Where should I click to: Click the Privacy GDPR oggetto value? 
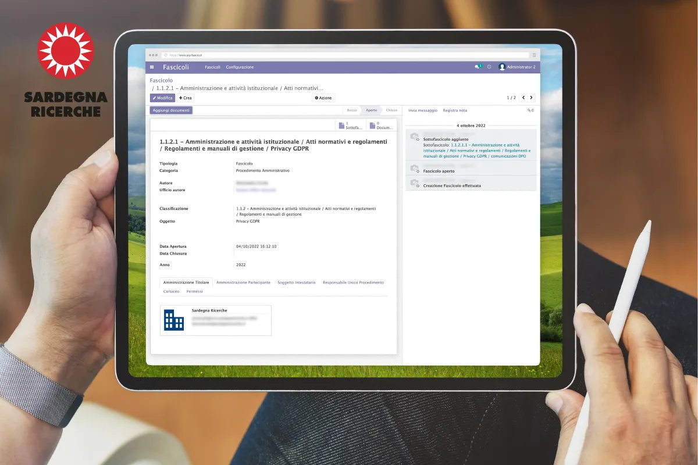(248, 221)
